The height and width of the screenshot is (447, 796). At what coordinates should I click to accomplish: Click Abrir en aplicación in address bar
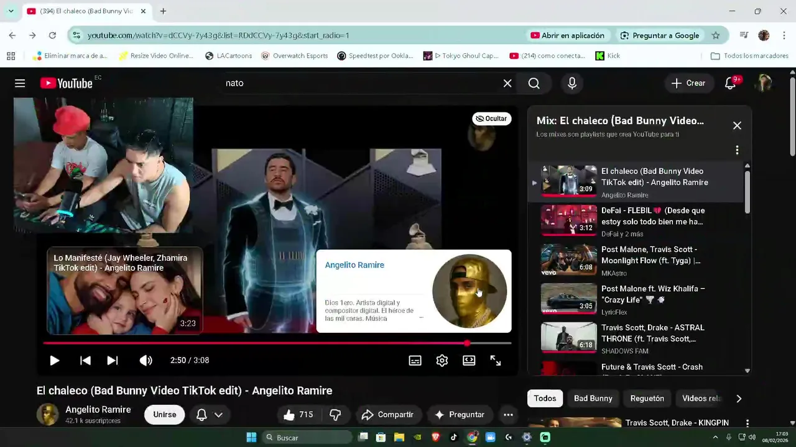567,35
